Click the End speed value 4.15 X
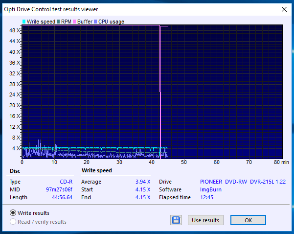Image resolution: width=294 pixels, height=234 pixels. [143, 197]
